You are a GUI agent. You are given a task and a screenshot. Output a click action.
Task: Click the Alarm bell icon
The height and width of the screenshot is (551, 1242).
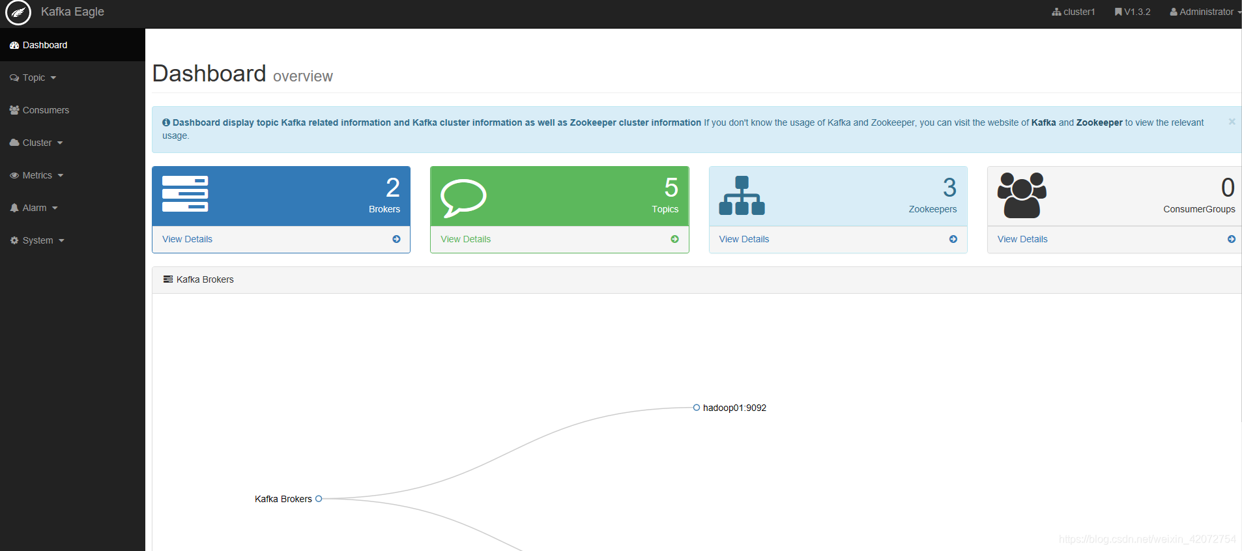(x=14, y=208)
